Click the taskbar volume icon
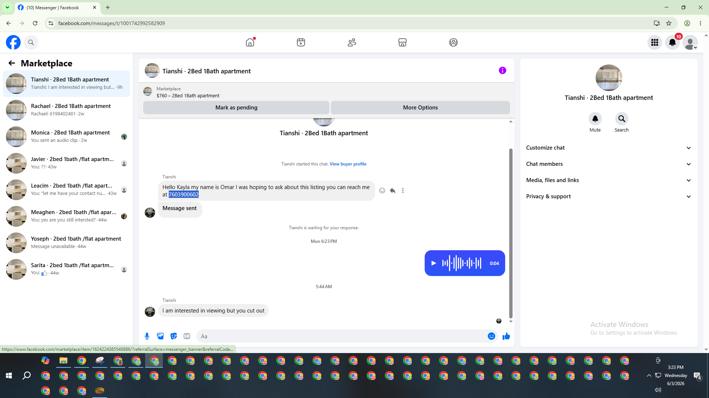The height and width of the screenshot is (398, 709). click(x=658, y=390)
